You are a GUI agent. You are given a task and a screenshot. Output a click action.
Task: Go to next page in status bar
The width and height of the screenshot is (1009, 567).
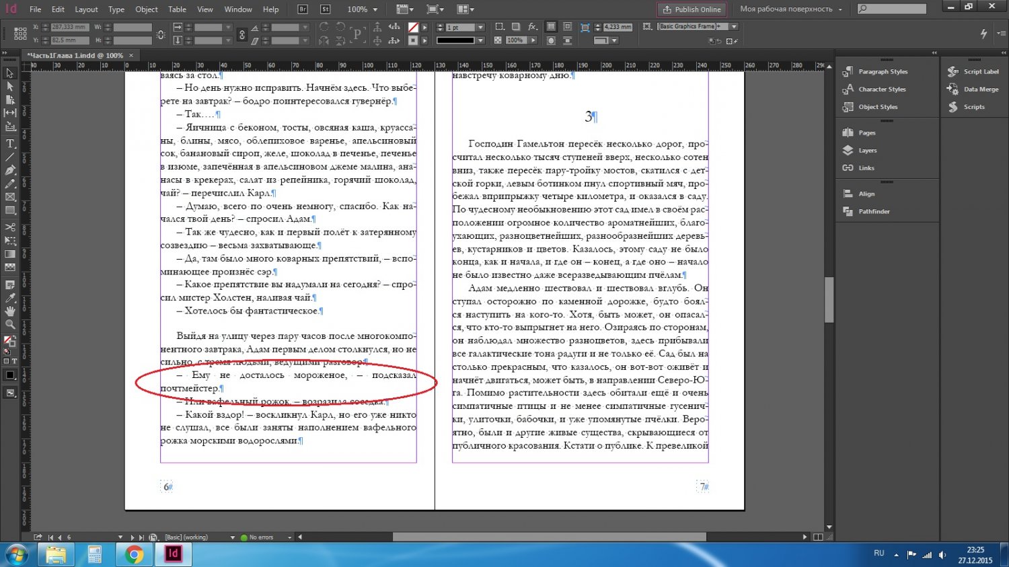(133, 537)
